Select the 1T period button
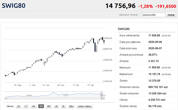178x110 pixels. coord(26,106)
